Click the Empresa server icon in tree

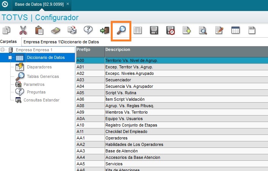click(x=11, y=50)
